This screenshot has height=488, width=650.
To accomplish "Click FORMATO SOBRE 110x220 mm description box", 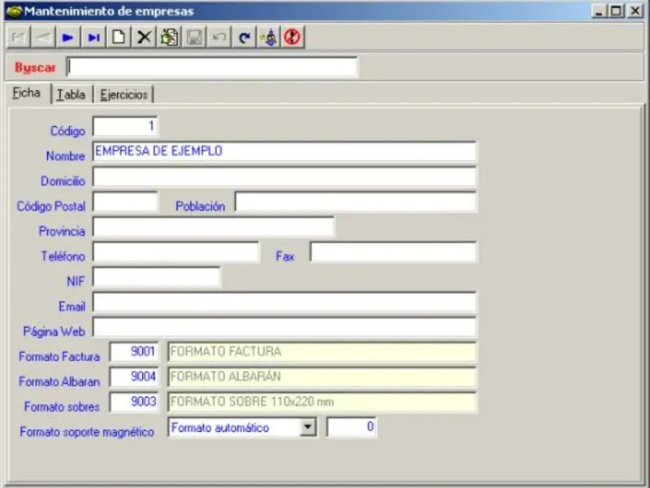I will [322, 402].
